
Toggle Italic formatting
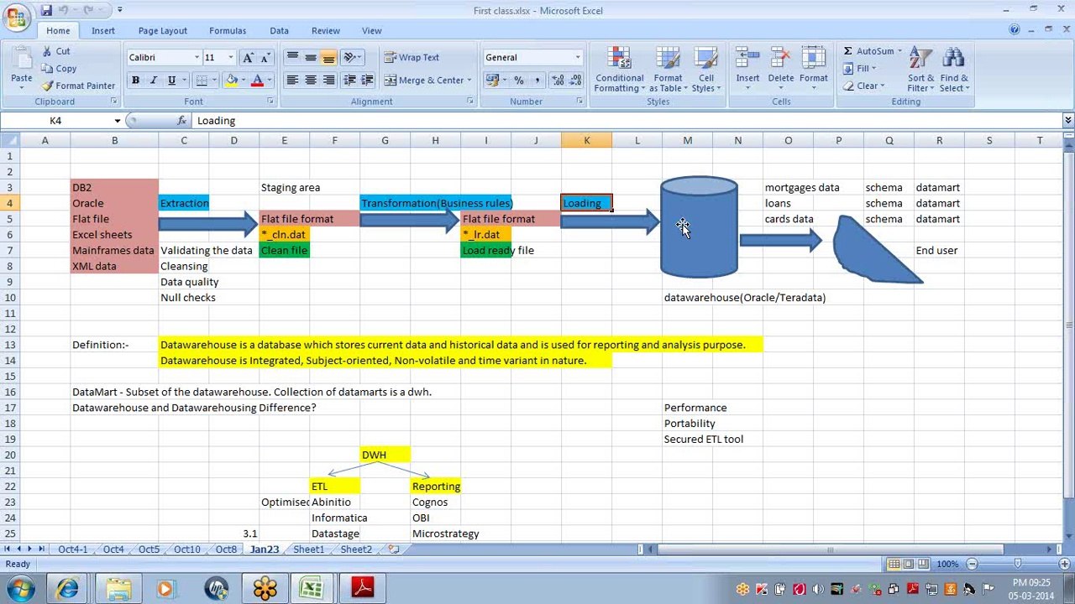pyautogui.click(x=153, y=81)
